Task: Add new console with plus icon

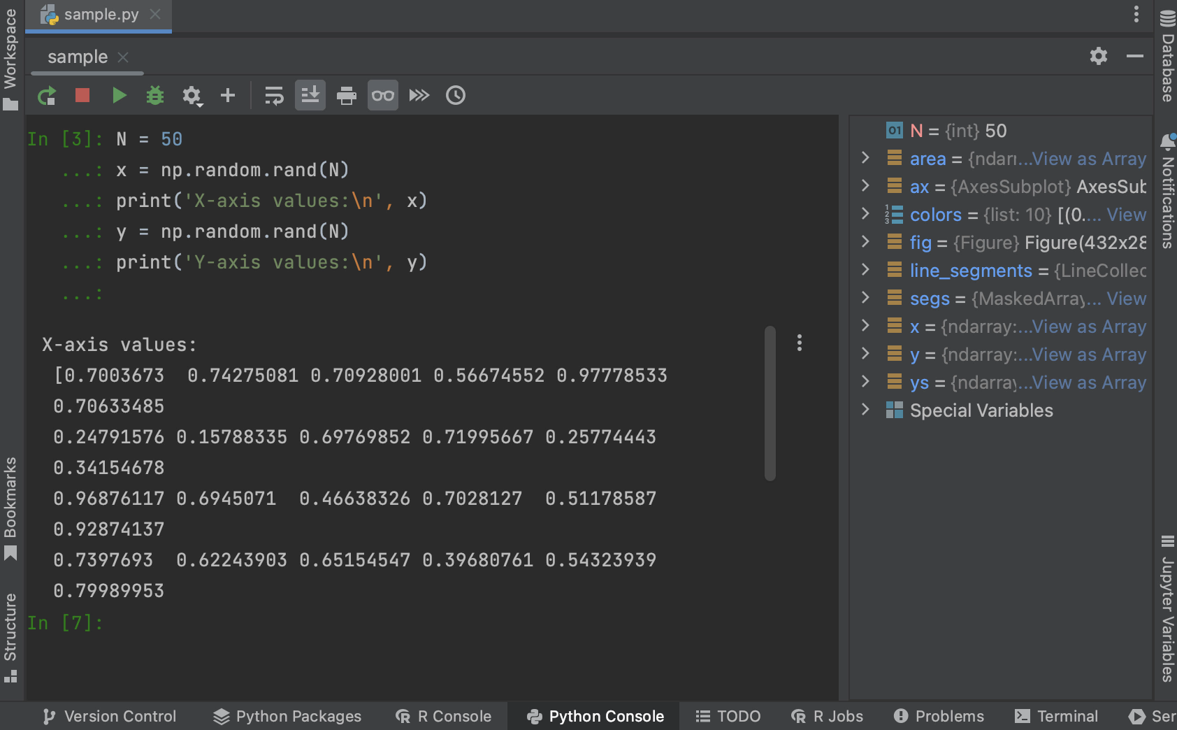Action: pyautogui.click(x=228, y=95)
